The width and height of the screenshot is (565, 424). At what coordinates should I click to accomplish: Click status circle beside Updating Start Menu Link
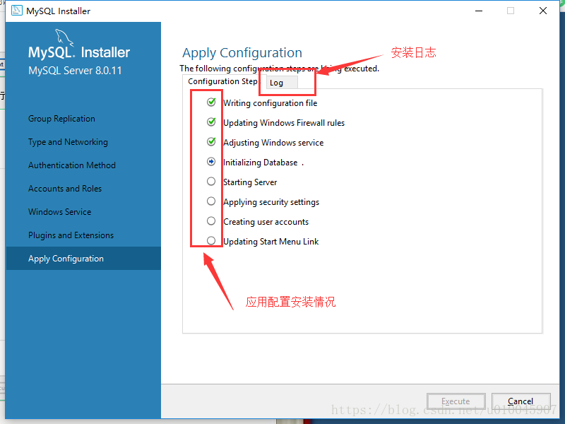[x=211, y=240]
